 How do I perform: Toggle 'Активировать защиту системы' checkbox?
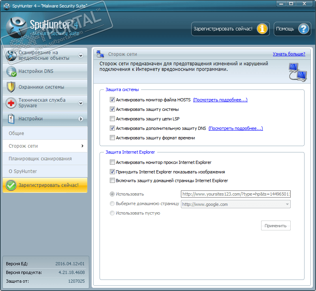(x=112, y=109)
